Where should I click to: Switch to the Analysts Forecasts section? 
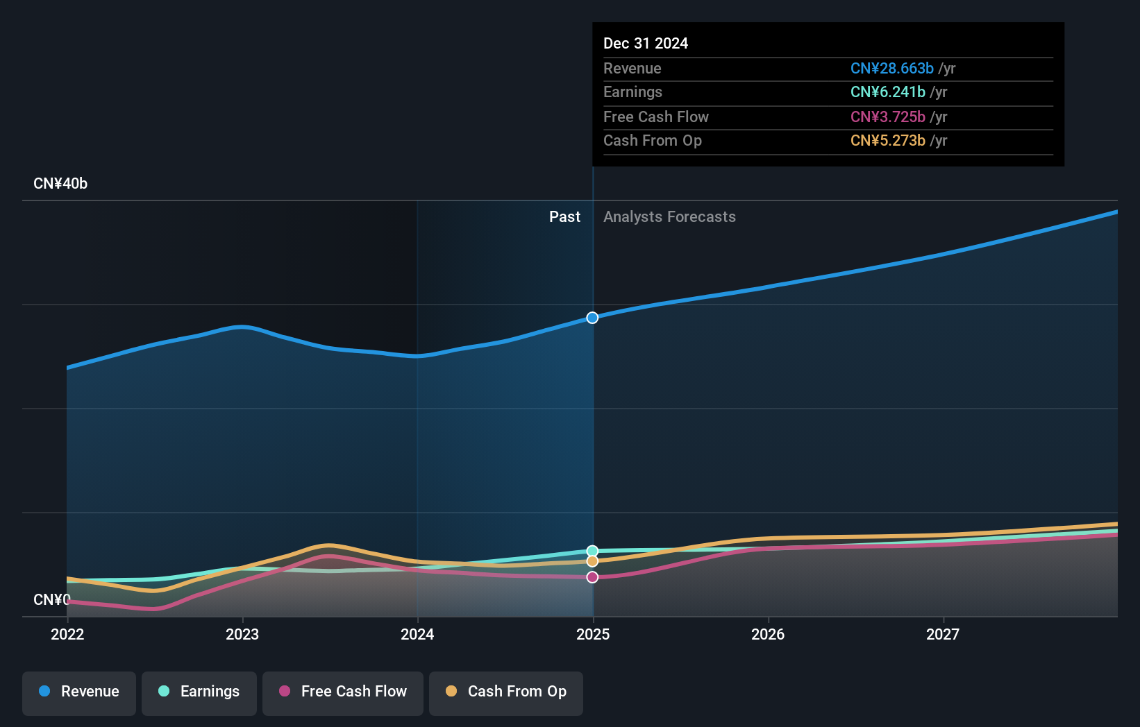669,216
